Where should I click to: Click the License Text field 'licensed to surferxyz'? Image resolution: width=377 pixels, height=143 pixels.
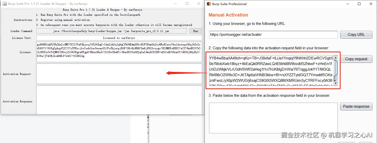119,38
